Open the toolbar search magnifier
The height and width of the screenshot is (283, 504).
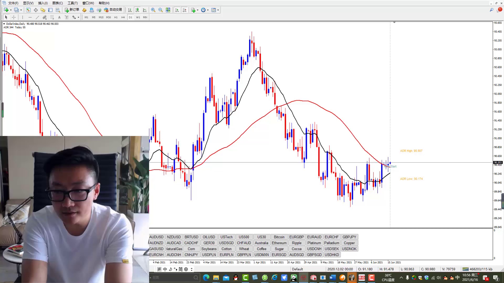[x=491, y=10]
